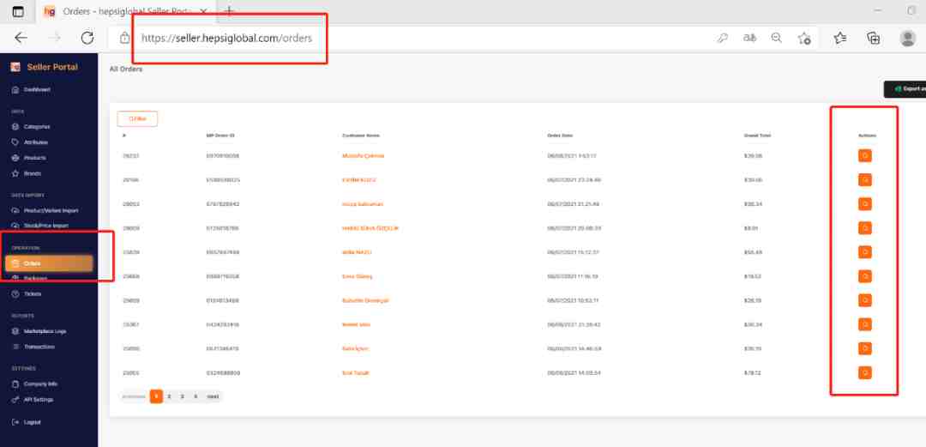Open tab actions menu icon
This screenshot has height=447, width=926.
[18, 11]
